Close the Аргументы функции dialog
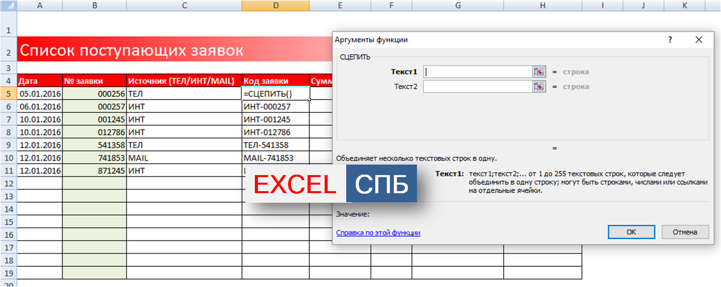The width and height of the screenshot is (721, 287). point(698,40)
